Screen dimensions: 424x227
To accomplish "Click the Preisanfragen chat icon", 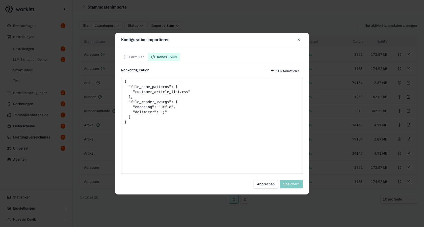I will click(9, 26).
